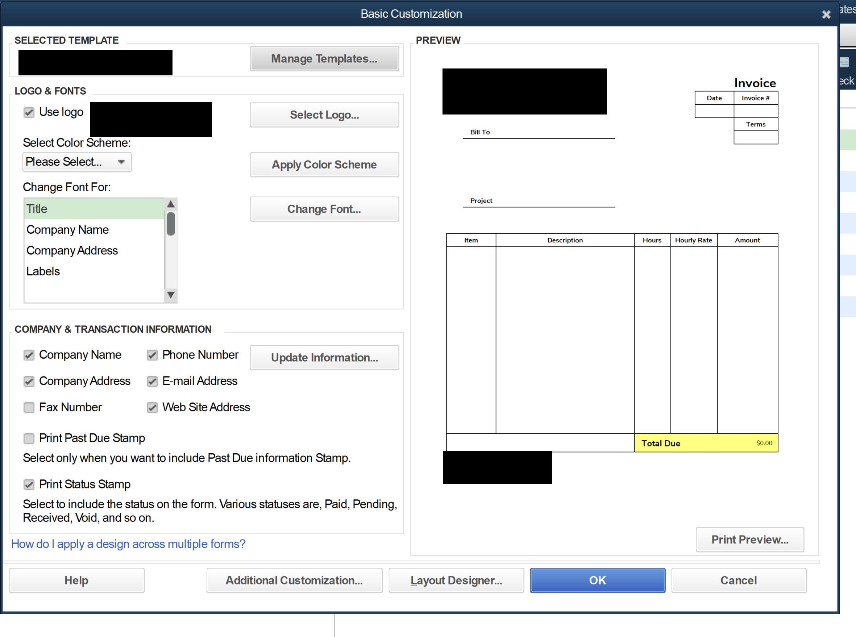Select Company Name in the font list
This screenshot has width=856, height=637.
[x=67, y=229]
